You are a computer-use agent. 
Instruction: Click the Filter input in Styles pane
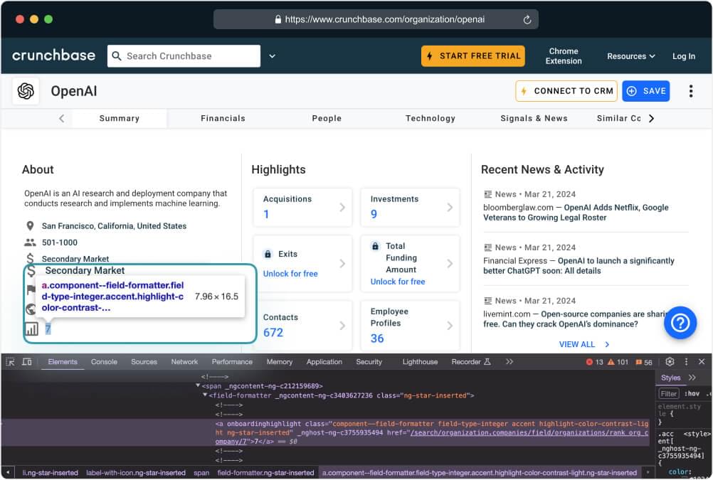(669, 393)
